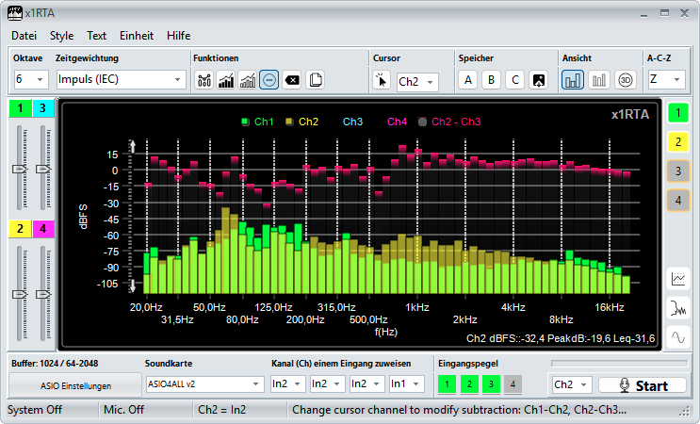Open the Datei menu
700x424 pixels.
pos(24,36)
